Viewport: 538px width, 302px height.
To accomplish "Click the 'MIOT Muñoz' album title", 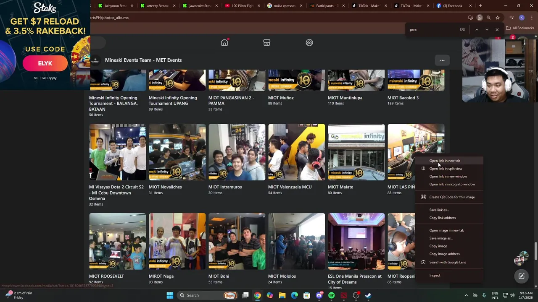I will [x=281, y=98].
